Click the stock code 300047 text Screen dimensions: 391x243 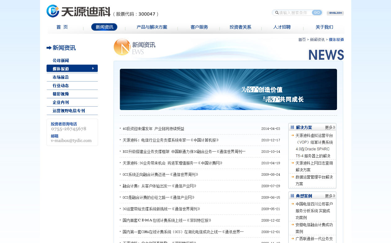click(147, 14)
